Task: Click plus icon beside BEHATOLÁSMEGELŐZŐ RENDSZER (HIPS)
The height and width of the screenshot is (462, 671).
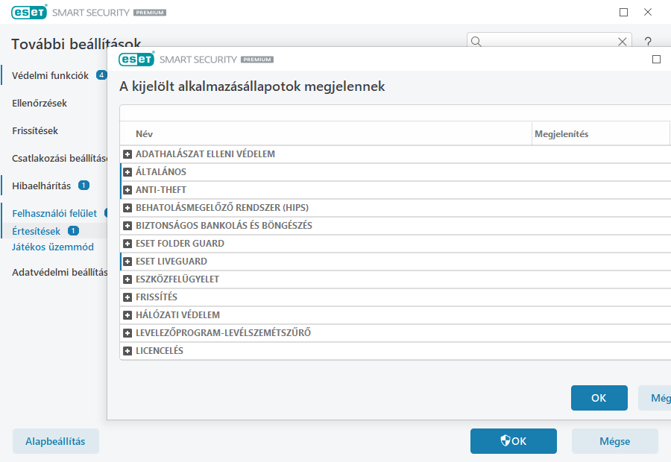Action: click(127, 208)
